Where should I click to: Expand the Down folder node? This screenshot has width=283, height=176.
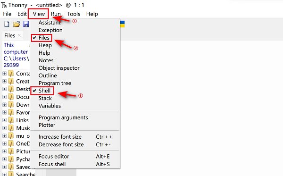click(5, 105)
